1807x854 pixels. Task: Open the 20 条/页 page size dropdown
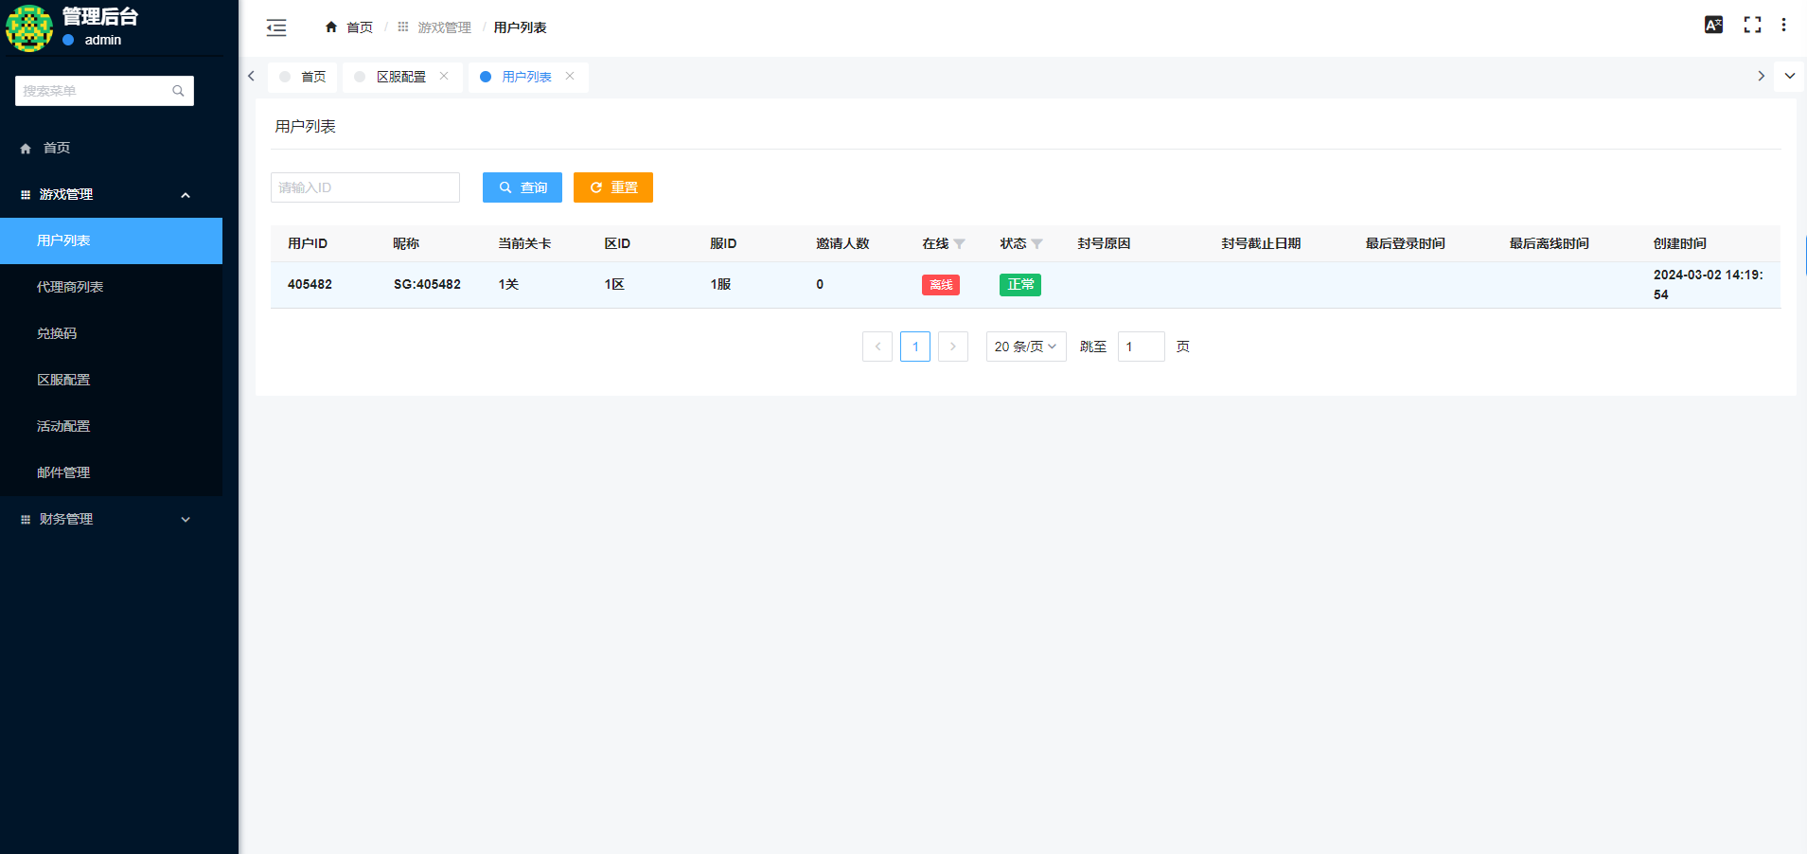pos(1025,347)
